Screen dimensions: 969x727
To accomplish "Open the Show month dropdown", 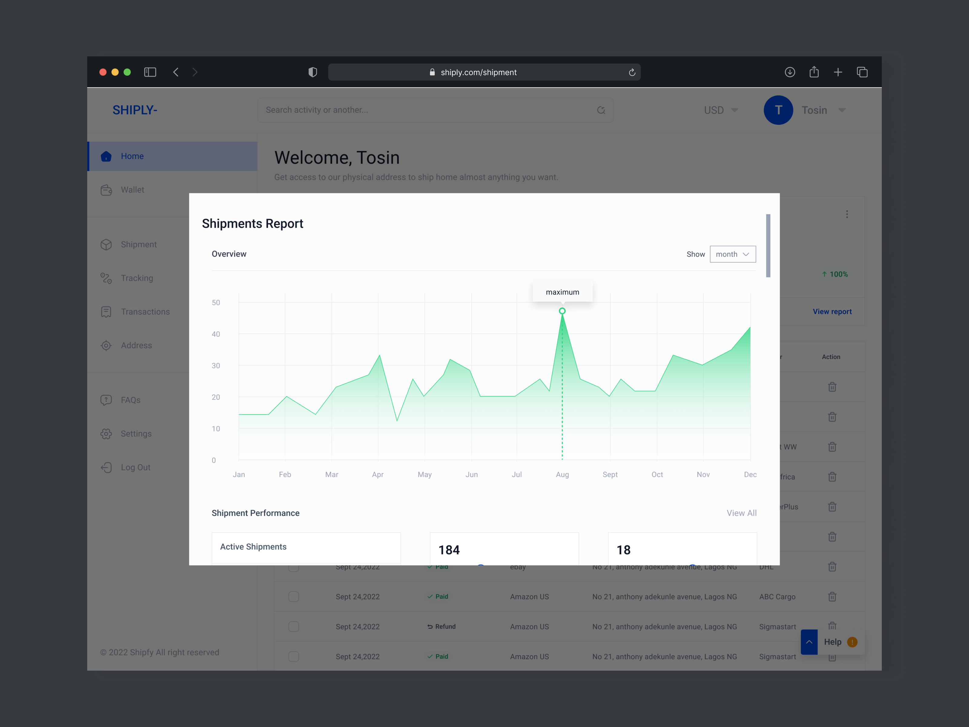I will [733, 254].
